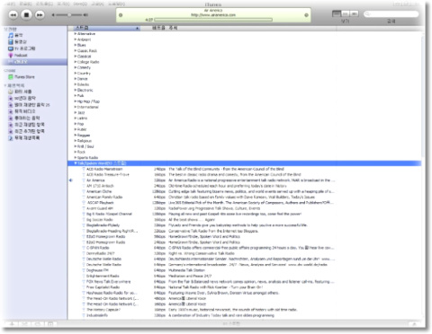Show the artwork viewer button

pyautogui.click(x=50, y=324)
